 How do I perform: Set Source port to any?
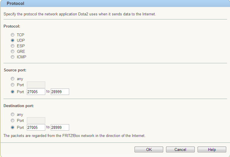pos(13,79)
